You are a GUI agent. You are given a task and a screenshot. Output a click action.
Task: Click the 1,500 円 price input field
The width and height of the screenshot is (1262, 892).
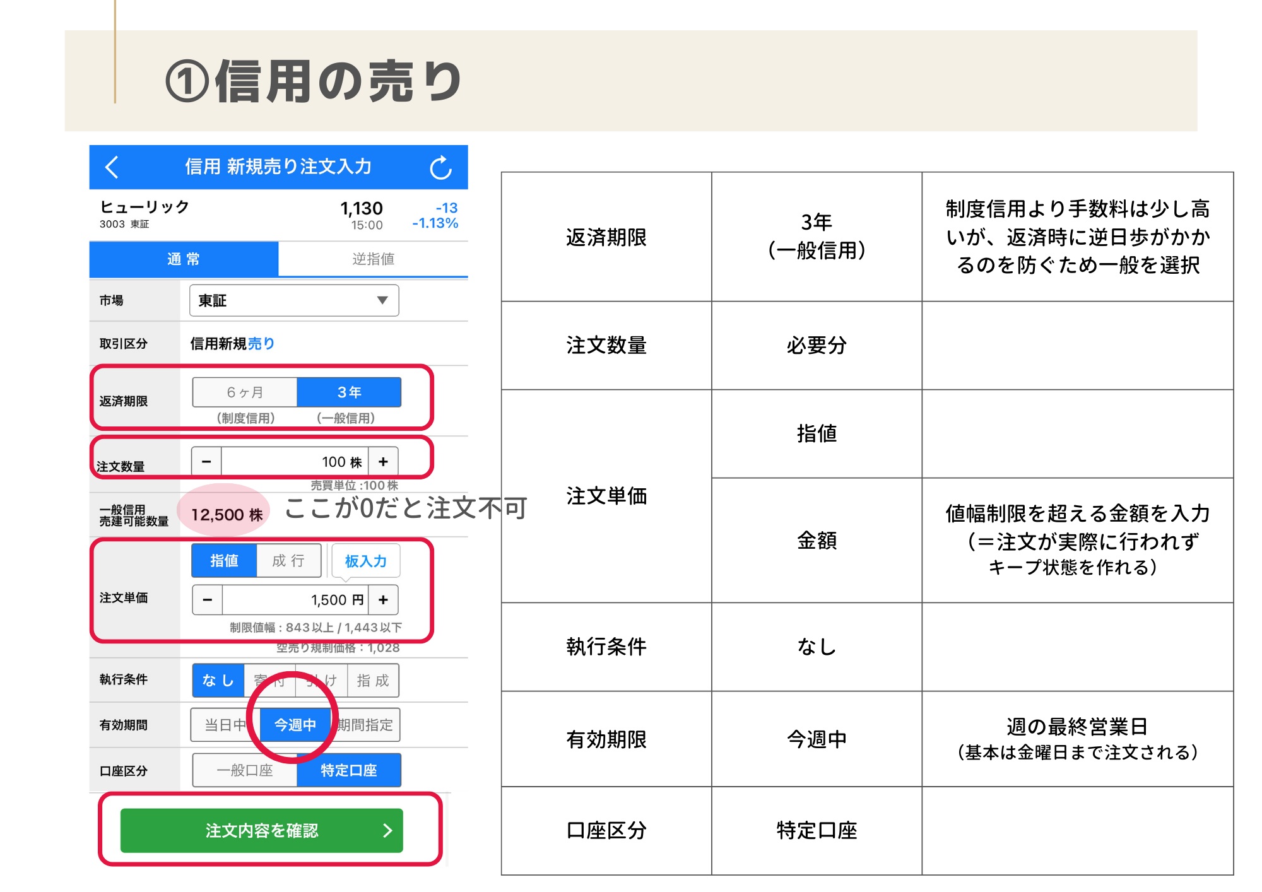coord(295,600)
